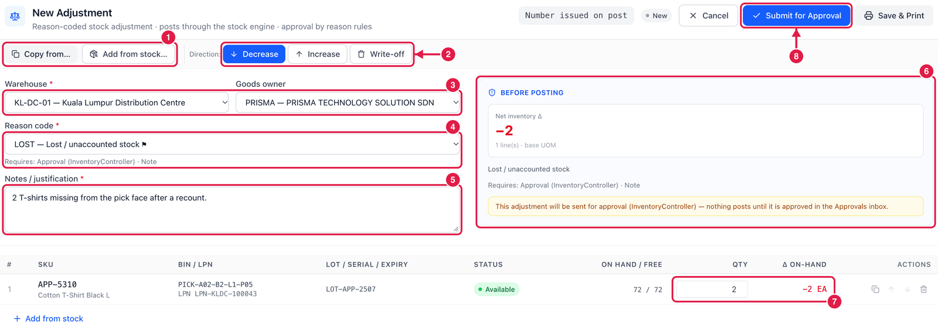
Task: Duplicate line APP-5310 with the copy icon
Action: pyautogui.click(x=875, y=289)
